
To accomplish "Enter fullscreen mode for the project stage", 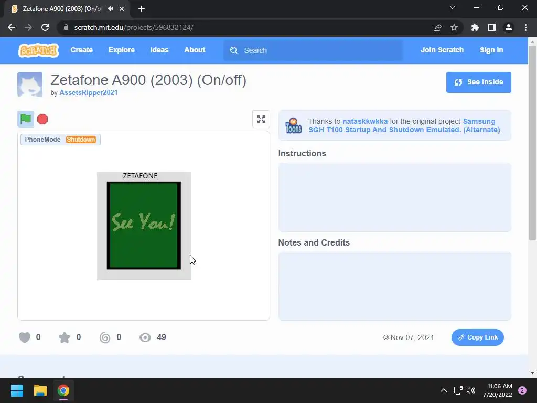I will tap(261, 119).
